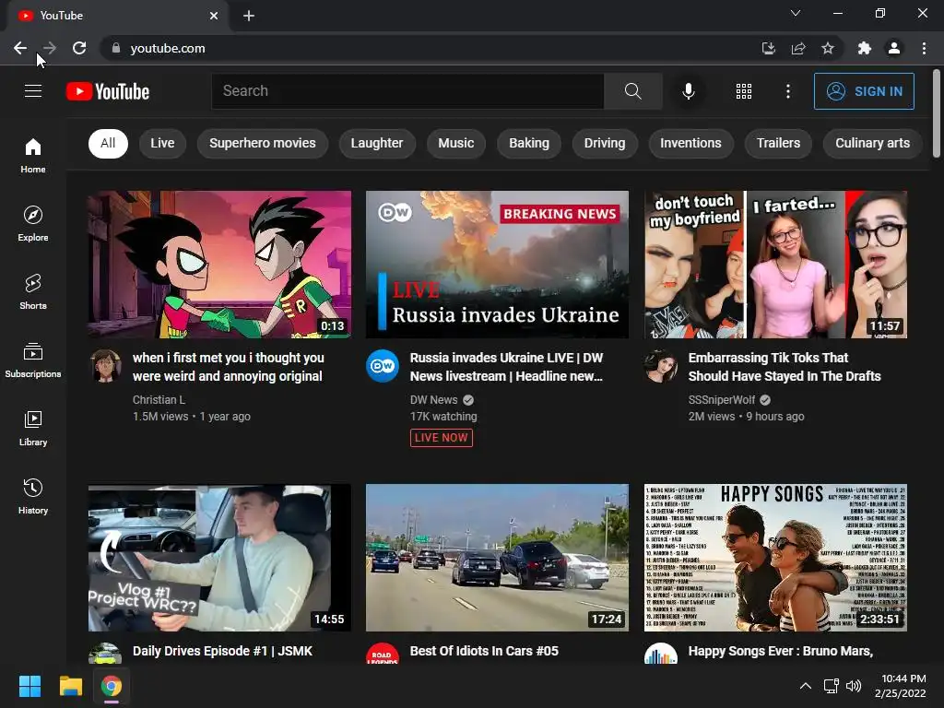944x708 pixels.
Task: Visit Christian L channel name
Action: 159,400
